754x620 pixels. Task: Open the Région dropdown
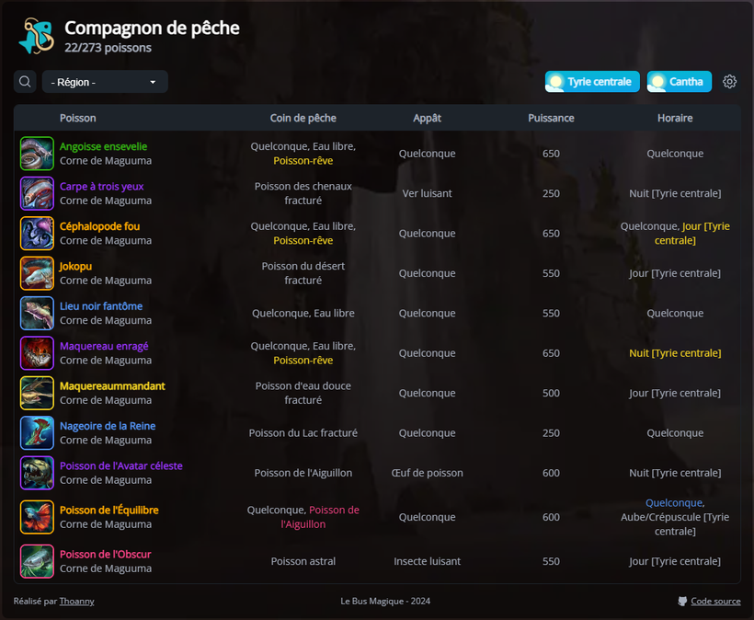(x=105, y=82)
